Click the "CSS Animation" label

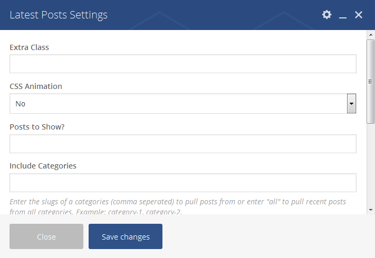(x=36, y=86)
